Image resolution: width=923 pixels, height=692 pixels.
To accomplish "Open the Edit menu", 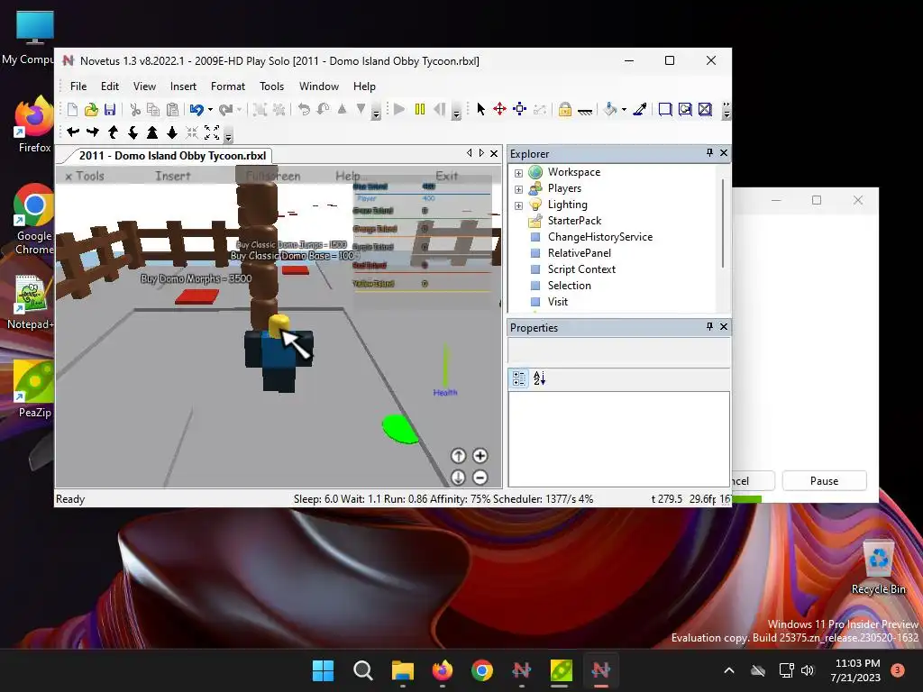I will pyautogui.click(x=110, y=86).
